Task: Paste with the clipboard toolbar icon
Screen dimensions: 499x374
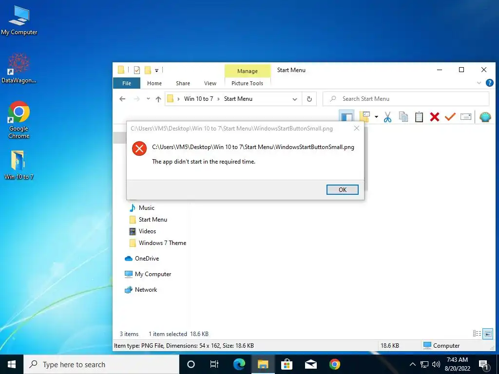Action: coord(419,117)
